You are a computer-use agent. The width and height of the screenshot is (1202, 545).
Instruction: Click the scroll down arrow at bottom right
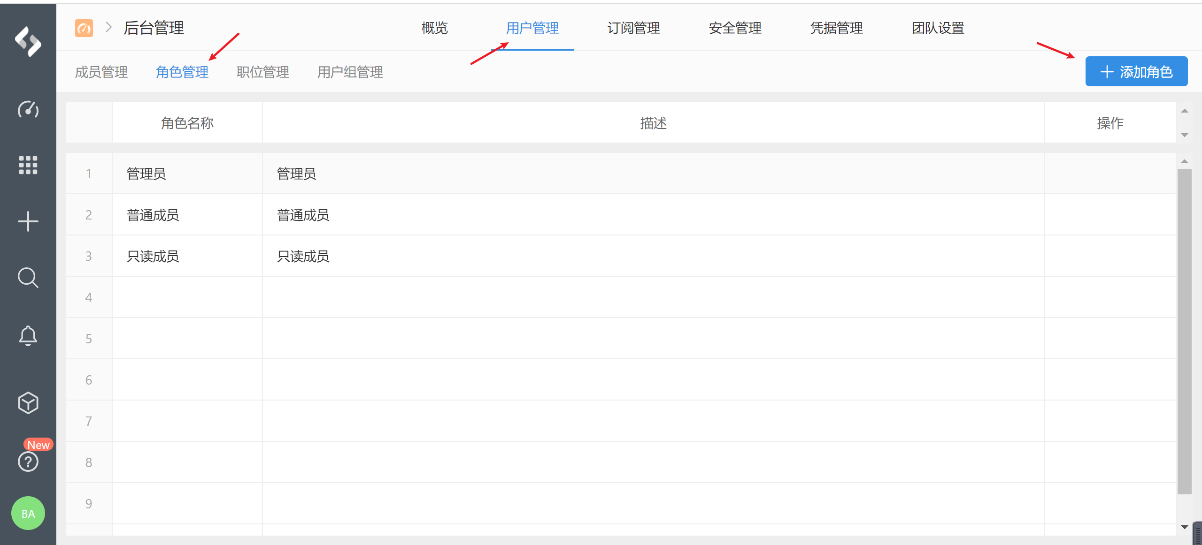pos(1185,527)
